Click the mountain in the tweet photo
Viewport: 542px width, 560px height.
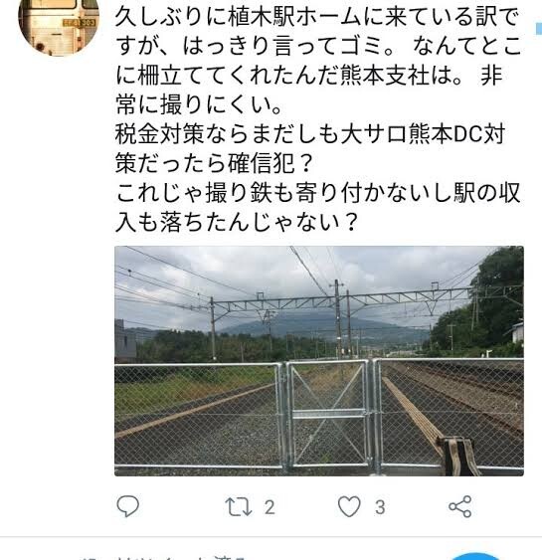click(321, 327)
